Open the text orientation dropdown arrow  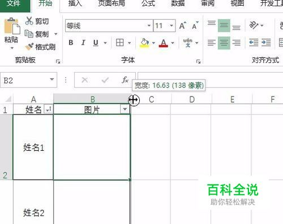262,25
